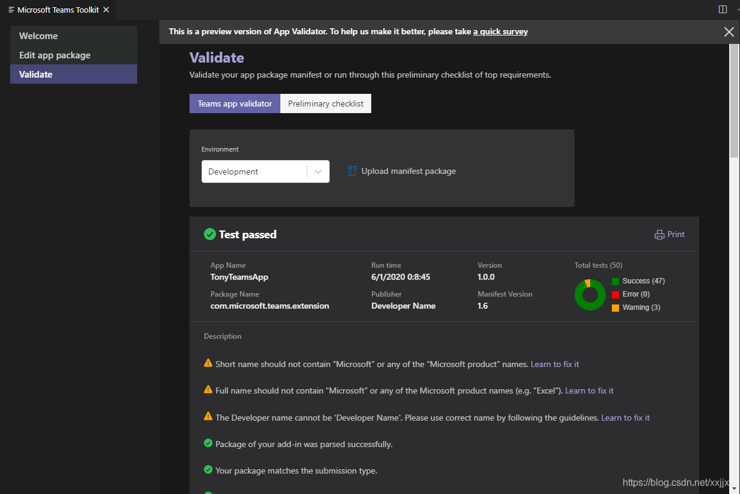This screenshot has height=494, width=740.
Task: Open Learn to fix it for Full name
Action: (590, 391)
